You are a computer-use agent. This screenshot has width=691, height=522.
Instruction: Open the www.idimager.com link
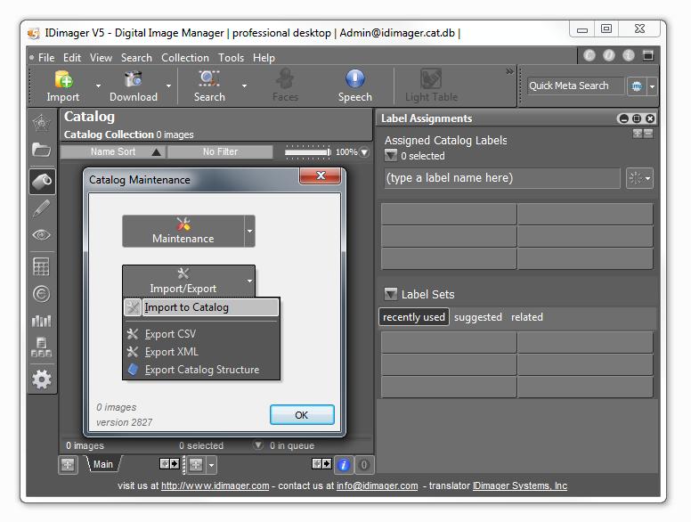tap(215, 485)
